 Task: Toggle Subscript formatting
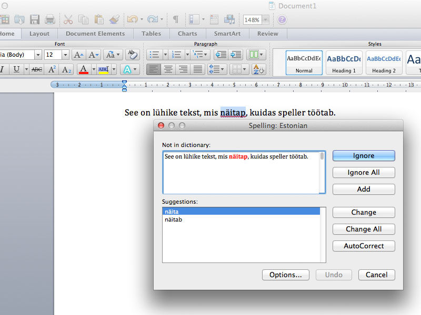(x=66, y=70)
